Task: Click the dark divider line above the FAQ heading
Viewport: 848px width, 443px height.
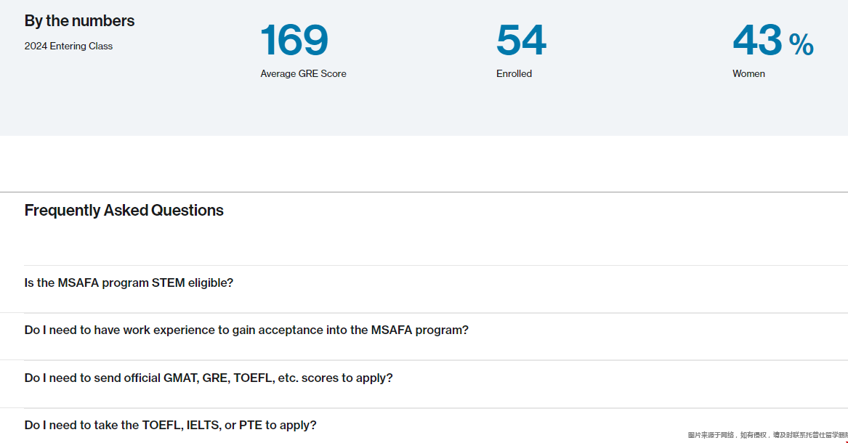Action: 424,192
